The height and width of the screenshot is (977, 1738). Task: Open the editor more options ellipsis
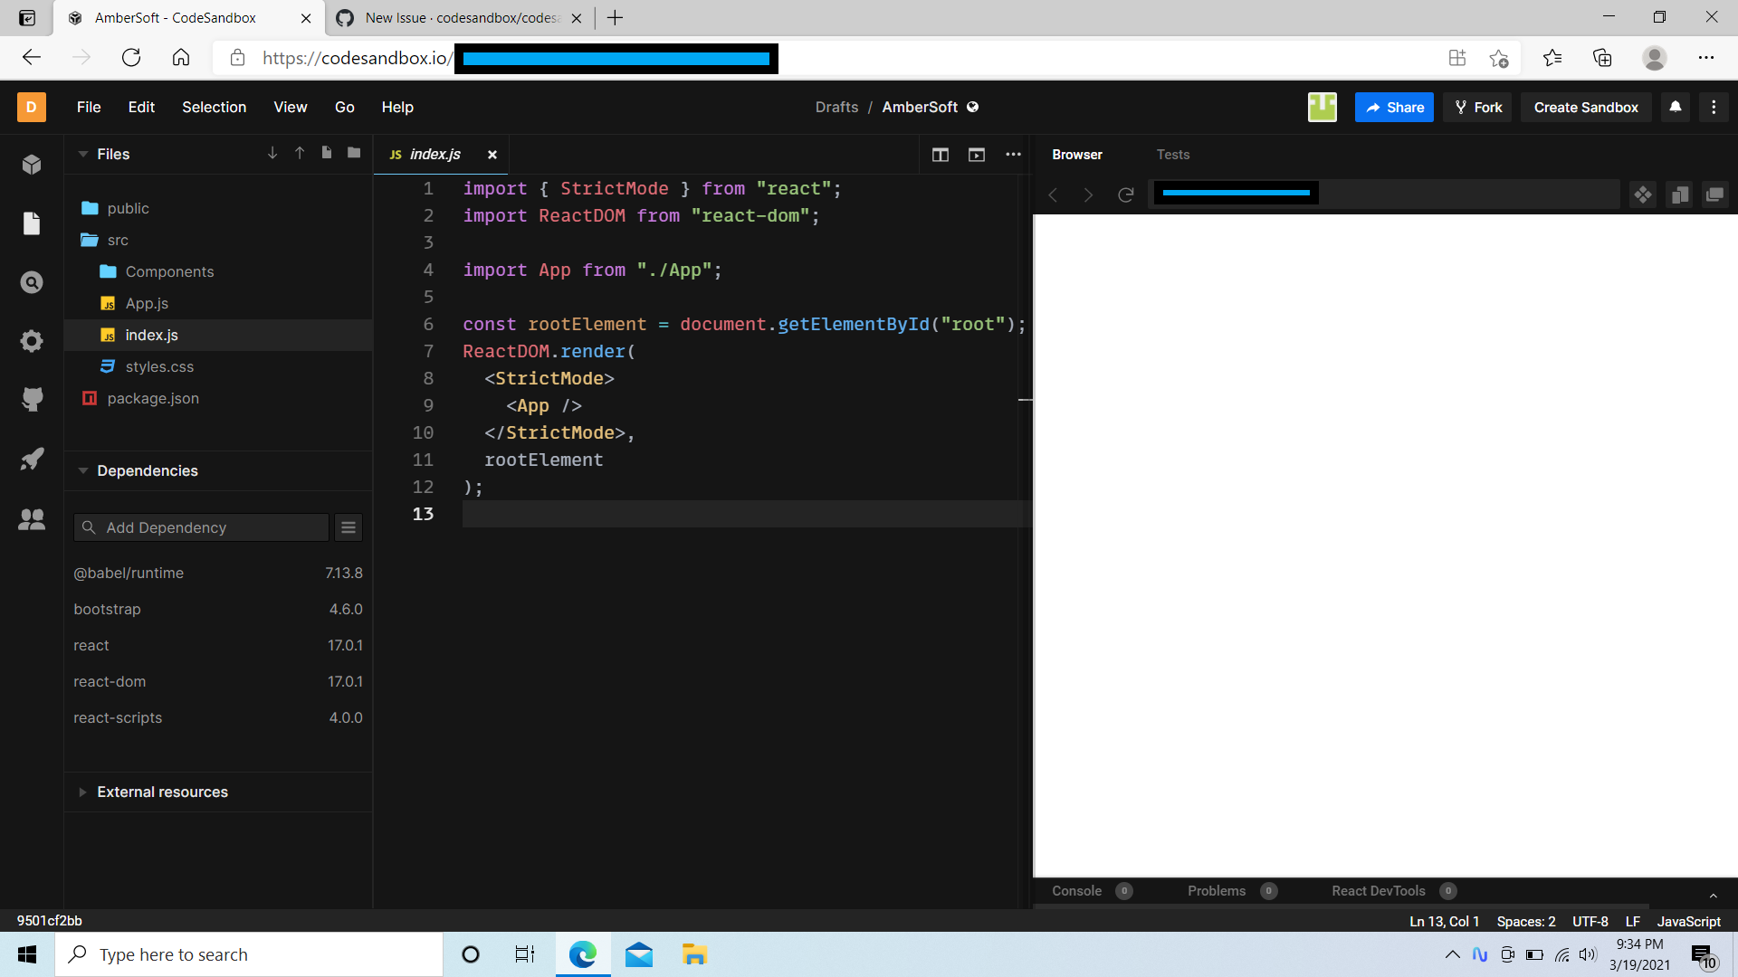coord(1014,155)
